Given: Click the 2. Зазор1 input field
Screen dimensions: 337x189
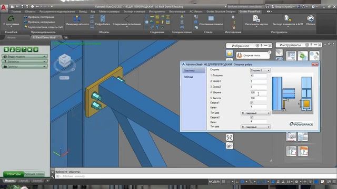Looking at the screenshot, I should [x=259, y=81].
